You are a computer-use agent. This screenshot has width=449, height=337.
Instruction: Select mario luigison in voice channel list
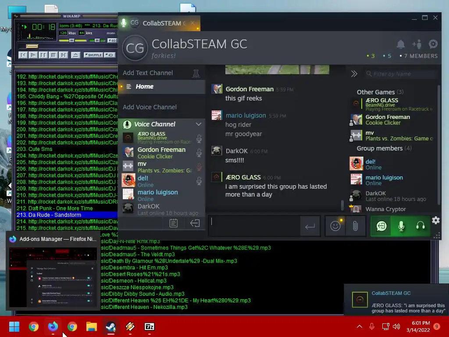162,195
